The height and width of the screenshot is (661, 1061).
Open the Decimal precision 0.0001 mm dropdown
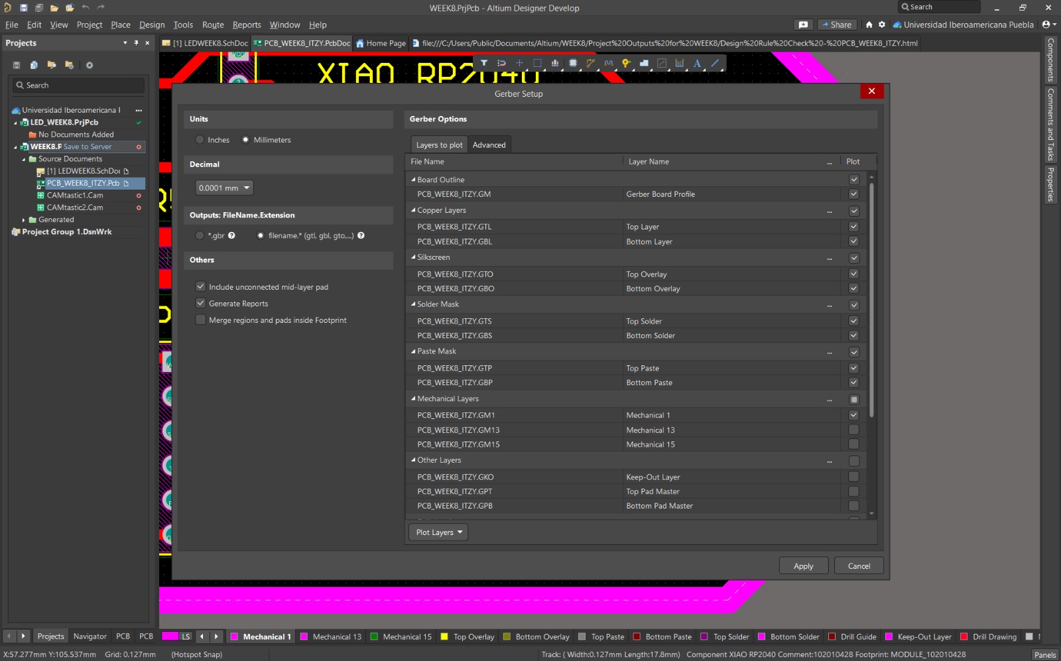(x=224, y=188)
